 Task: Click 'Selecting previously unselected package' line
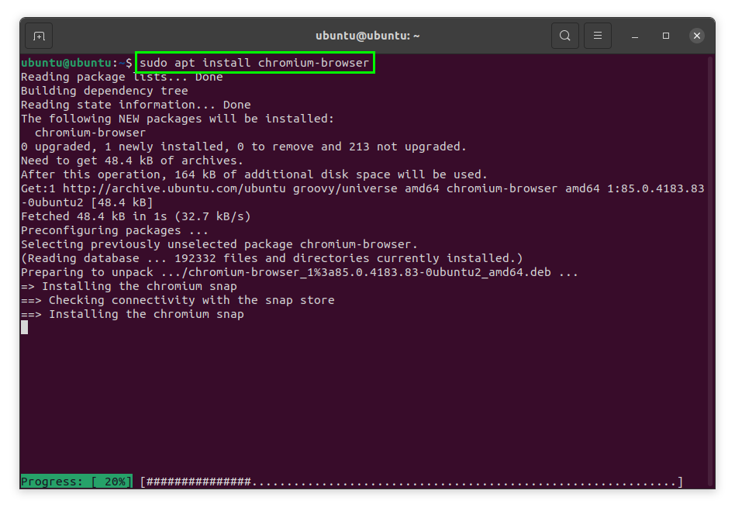219,244
